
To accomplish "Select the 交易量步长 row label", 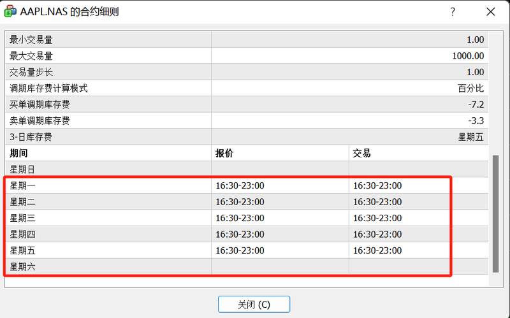I will click(x=31, y=72).
